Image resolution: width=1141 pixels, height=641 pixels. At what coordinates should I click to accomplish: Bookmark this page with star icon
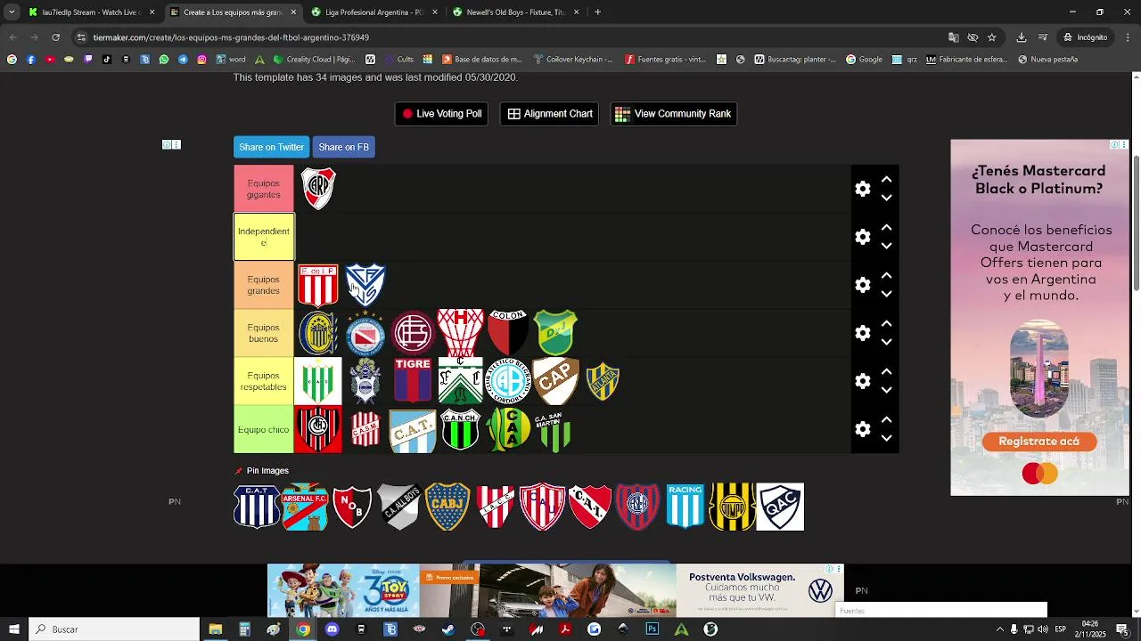coord(991,37)
